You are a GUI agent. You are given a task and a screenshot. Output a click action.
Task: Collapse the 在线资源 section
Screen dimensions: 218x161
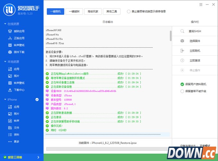click(5, 24)
